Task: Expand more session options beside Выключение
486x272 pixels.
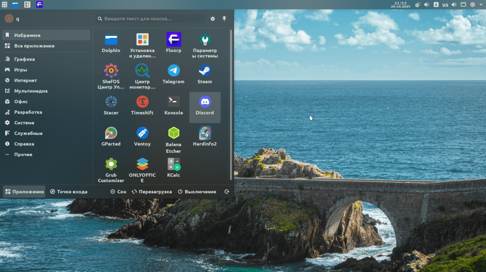Action: pos(227,192)
